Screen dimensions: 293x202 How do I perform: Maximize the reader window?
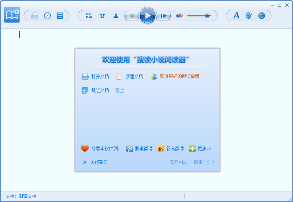pos(279,5)
